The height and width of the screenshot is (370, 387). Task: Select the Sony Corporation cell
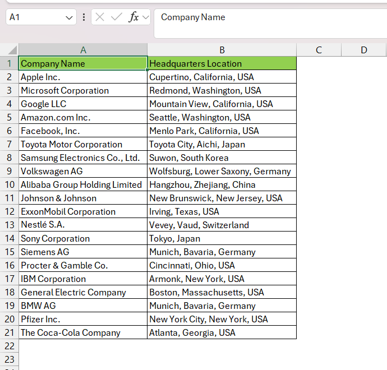pos(83,238)
